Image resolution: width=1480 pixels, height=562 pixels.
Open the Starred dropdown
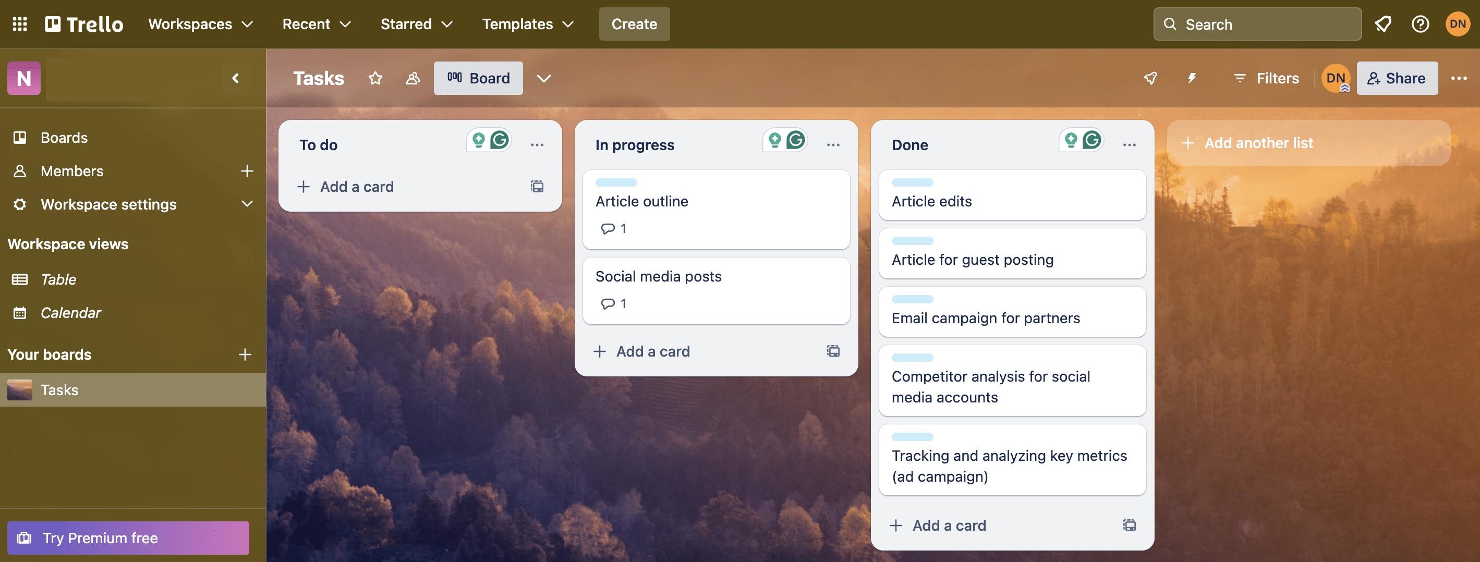[417, 24]
